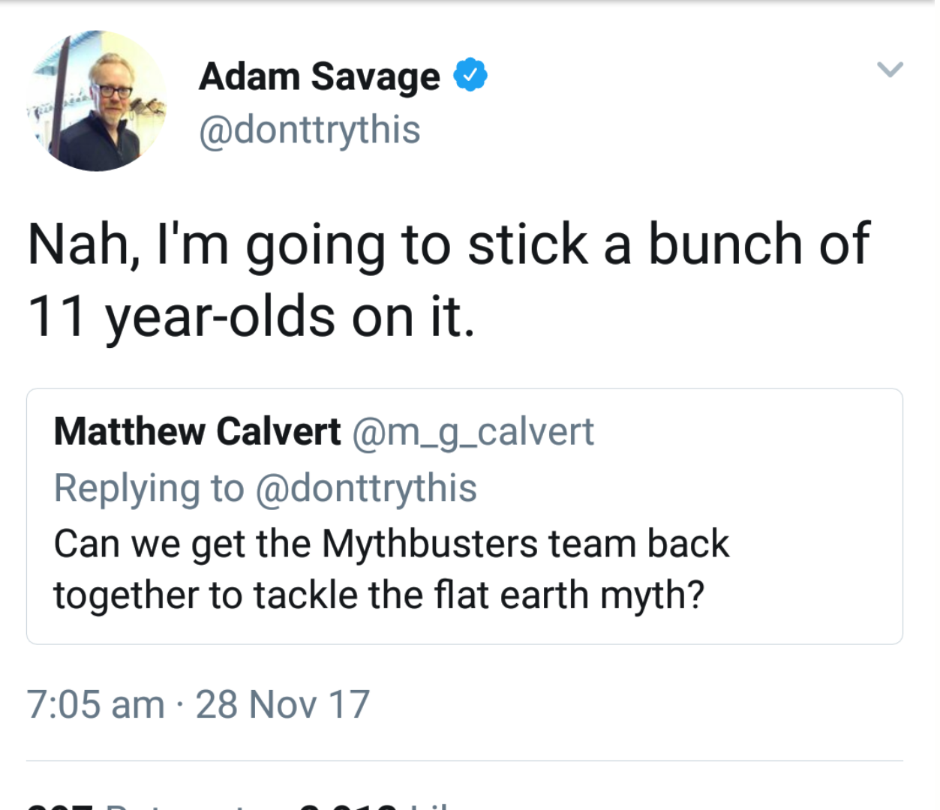Screen dimensions: 940x810
Task: Click the 'Replying to' label in quoted tweet
Action: pos(149,488)
